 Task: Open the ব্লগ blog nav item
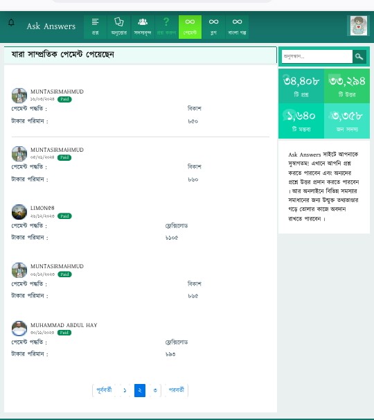point(213,27)
